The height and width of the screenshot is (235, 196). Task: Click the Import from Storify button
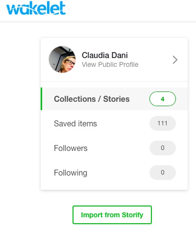point(112,215)
